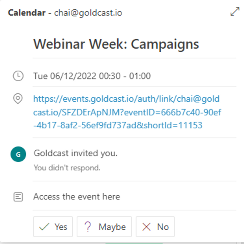Click the chai@goldcast.io account address
This screenshot has height=244, width=244.
coord(88,13)
